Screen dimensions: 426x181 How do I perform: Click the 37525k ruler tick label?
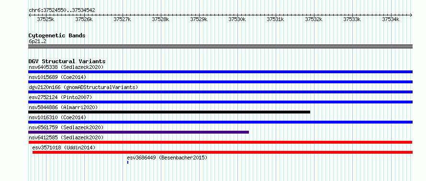point(45,19)
